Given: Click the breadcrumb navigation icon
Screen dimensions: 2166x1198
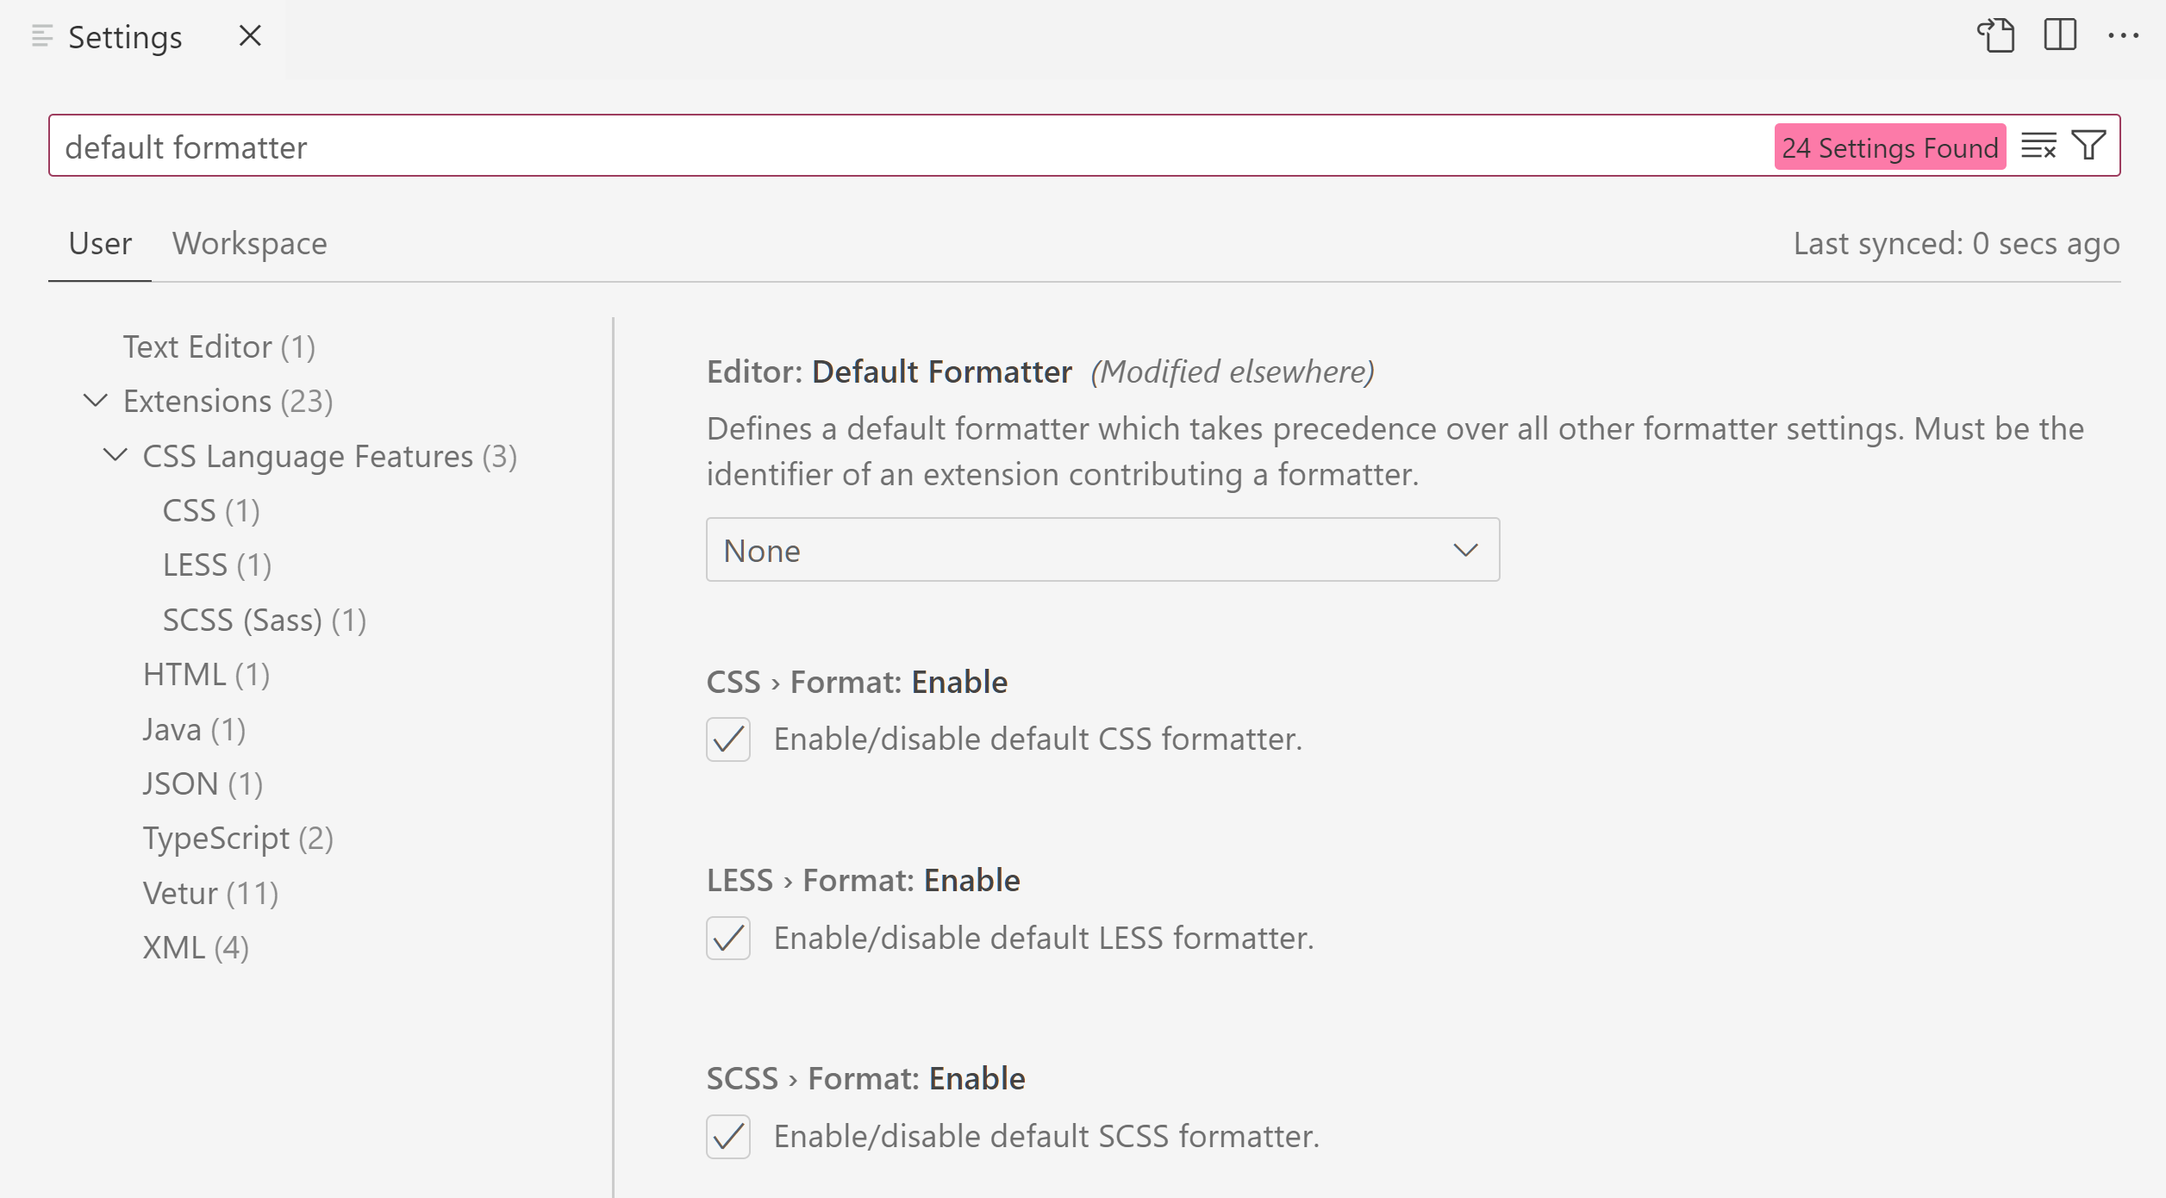Looking at the screenshot, I should click(x=40, y=35).
